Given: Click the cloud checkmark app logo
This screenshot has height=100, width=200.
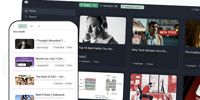Looking at the screenshot, I should coord(27,2).
